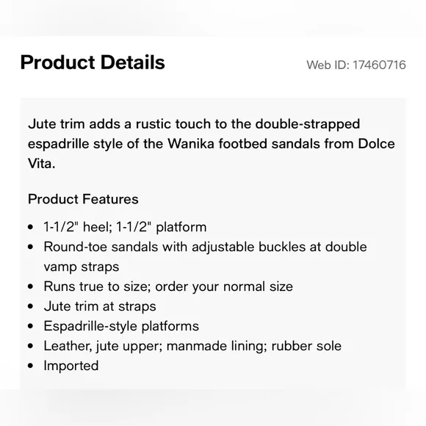Click the Dolce brand name in description

coord(376,144)
